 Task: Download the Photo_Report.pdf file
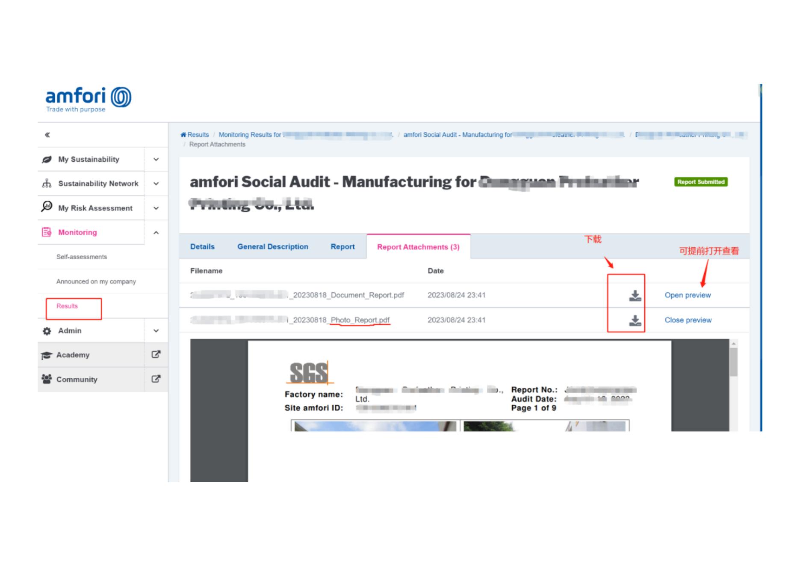pyautogui.click(x=635, y=320)
